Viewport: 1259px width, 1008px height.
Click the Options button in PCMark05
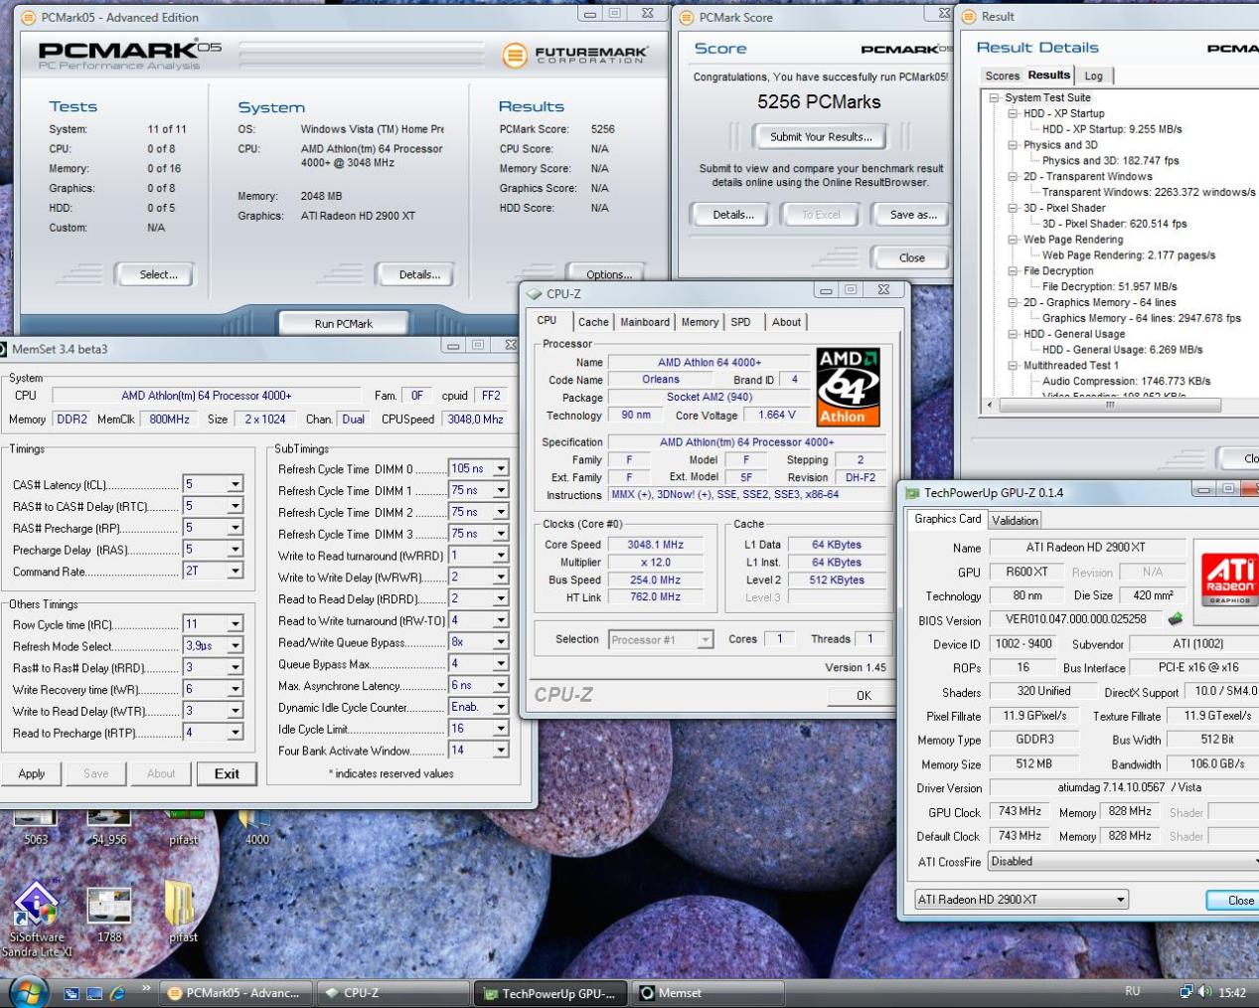609,274
